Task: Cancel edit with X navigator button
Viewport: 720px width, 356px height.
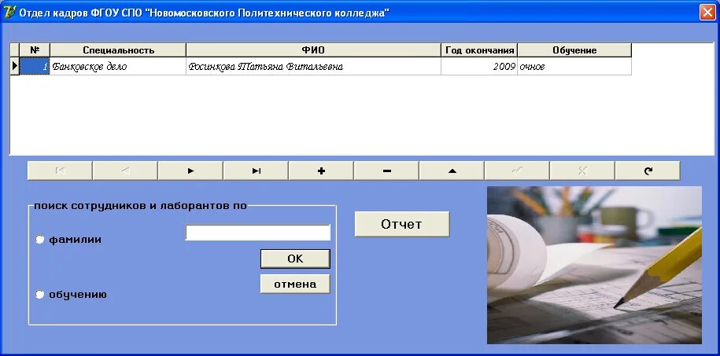Action: [x=582, y=171]
